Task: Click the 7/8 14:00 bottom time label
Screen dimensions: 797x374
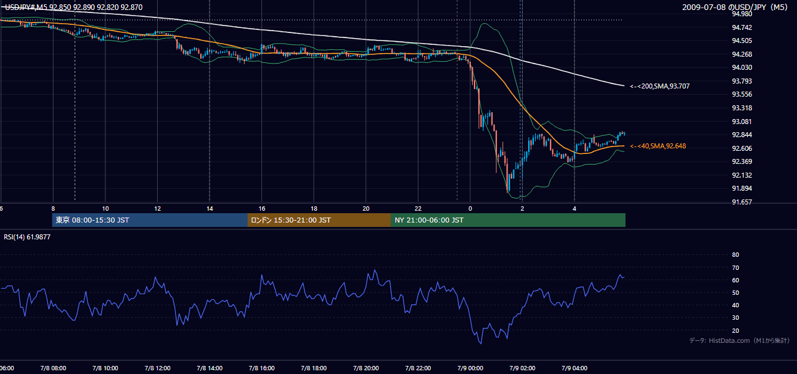Action: coord(210,368)
